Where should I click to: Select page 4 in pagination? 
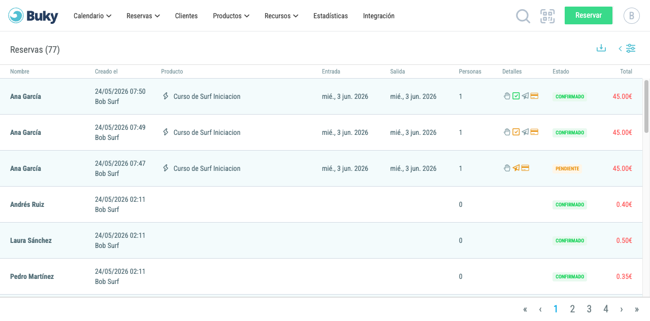coord(606,309)
